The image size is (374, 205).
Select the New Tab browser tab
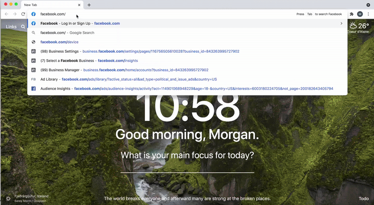pos(51,5)
